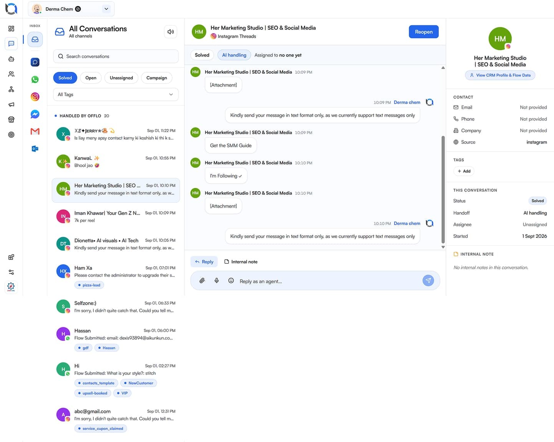Image resolution: width=554 pixels, height=442 pixels.
Task: Open the Iman Khawar conversation
Action: (116, 217)
